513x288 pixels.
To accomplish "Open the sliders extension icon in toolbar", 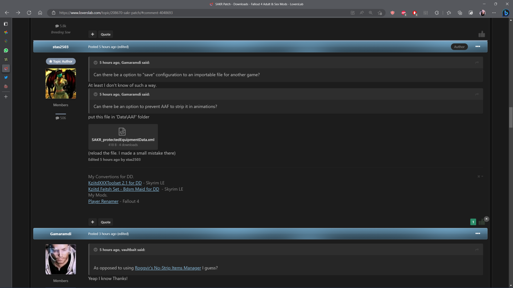I will 426,13.
